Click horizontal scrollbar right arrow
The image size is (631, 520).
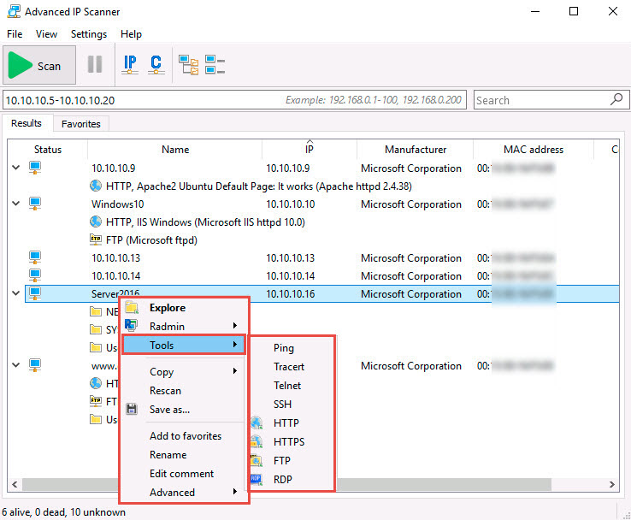[x=611, y=484]
